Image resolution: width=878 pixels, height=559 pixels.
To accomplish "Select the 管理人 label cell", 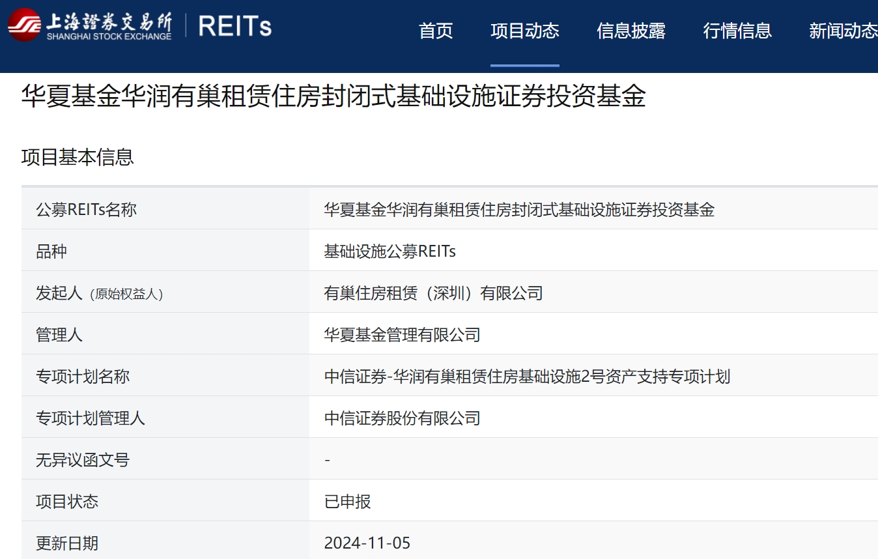I will pos(165,334).
